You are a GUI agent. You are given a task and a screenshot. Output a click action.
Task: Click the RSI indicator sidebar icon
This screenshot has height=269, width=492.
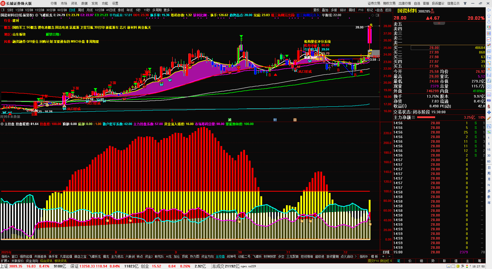pos(489,100)
